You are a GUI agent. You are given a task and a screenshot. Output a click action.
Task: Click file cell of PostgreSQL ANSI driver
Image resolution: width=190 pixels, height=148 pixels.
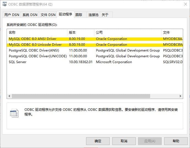[173, 50]
